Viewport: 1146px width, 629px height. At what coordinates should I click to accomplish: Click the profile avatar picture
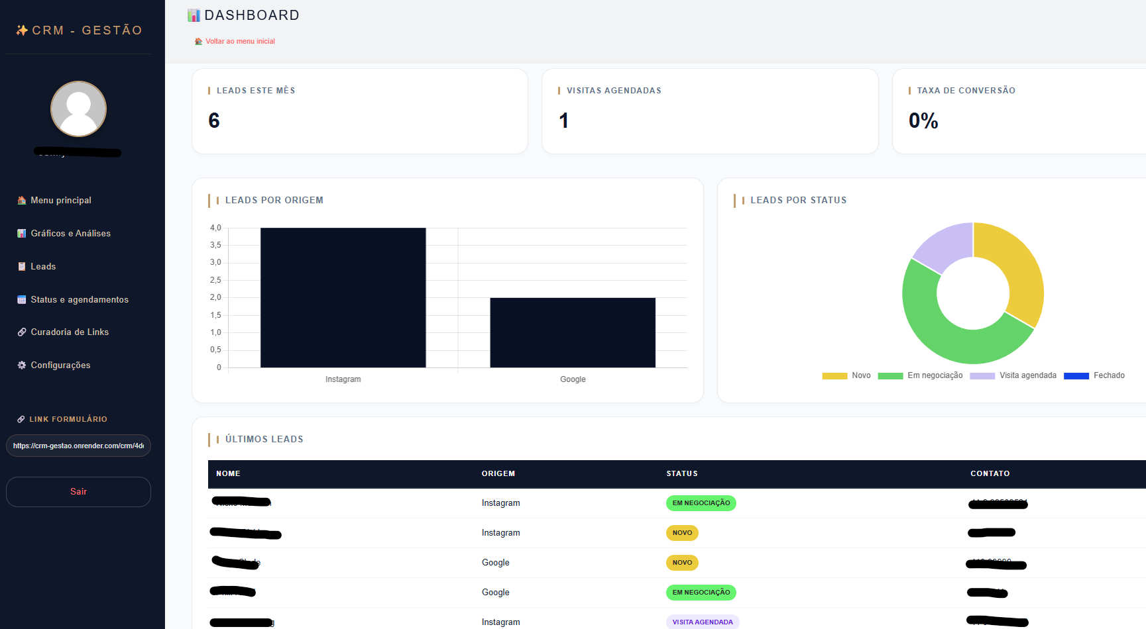tap(78, 109)
